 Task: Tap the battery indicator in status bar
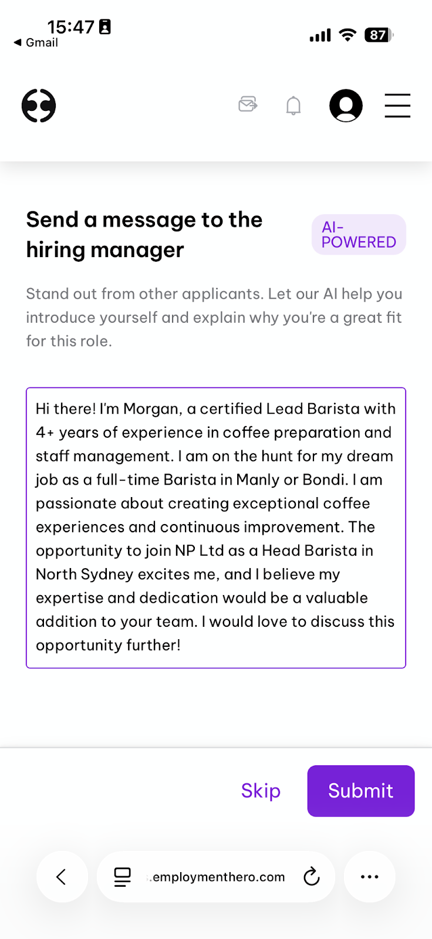(379, 35)
